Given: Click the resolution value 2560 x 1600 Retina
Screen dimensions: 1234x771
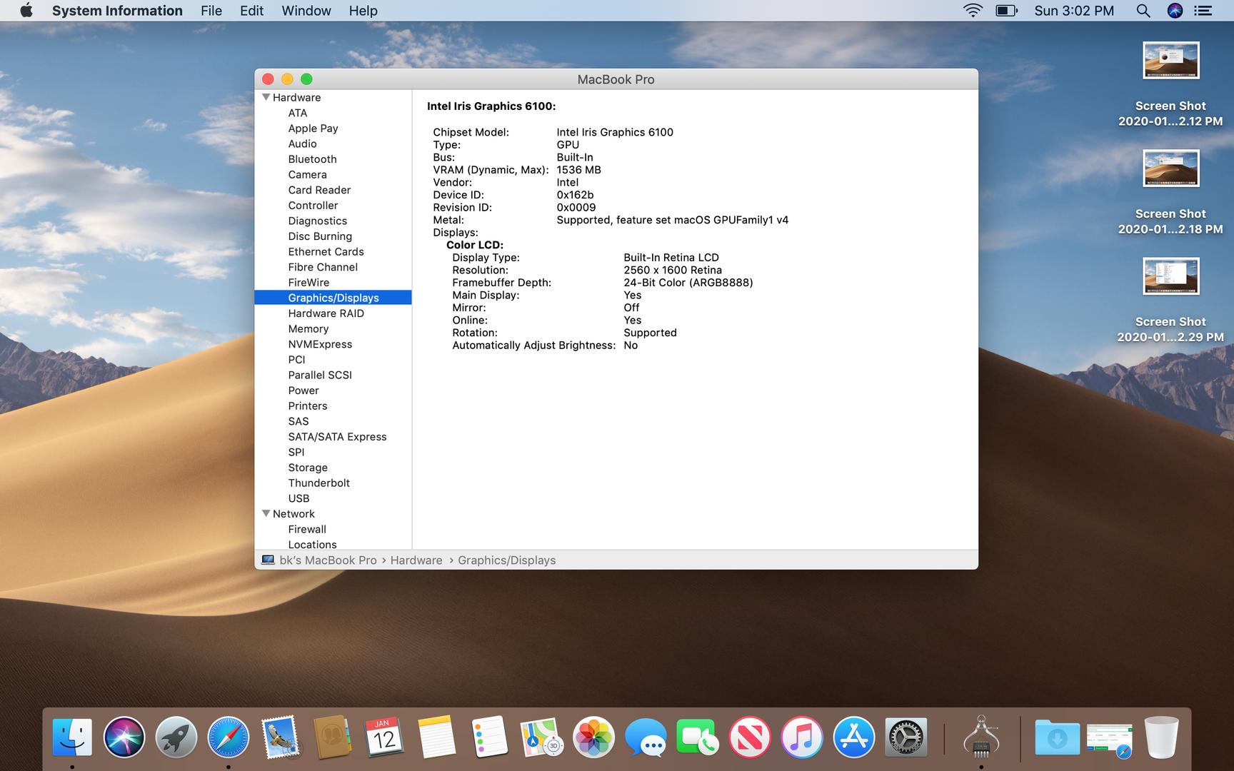Looking at the screenshot, I should click(673, 270).
